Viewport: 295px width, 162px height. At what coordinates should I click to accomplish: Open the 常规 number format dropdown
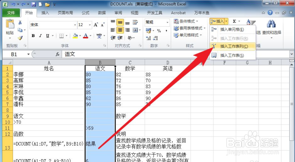coord(168,22)
